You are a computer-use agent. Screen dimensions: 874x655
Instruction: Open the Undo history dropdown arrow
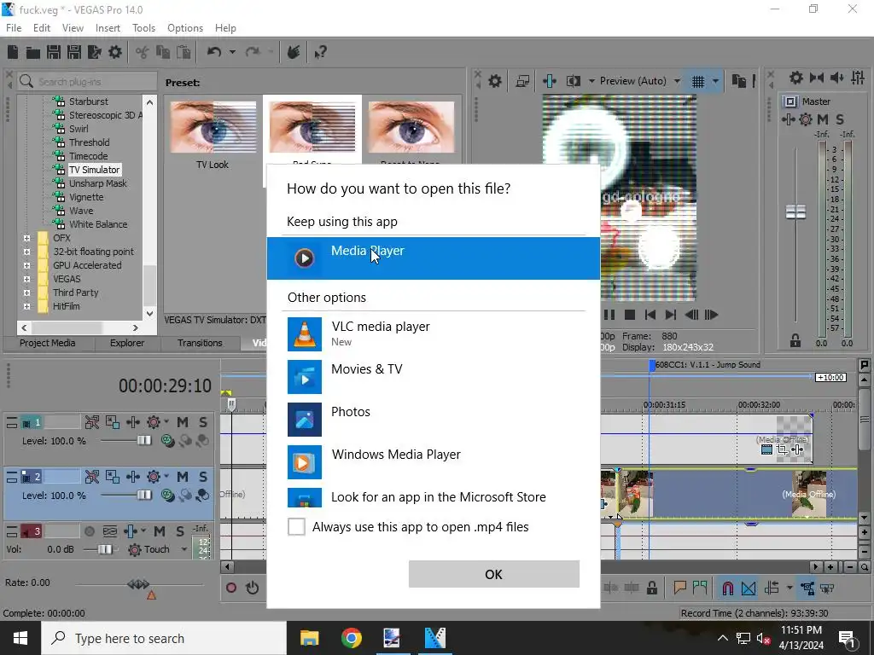pyautogui.click(x=232, y=52)
